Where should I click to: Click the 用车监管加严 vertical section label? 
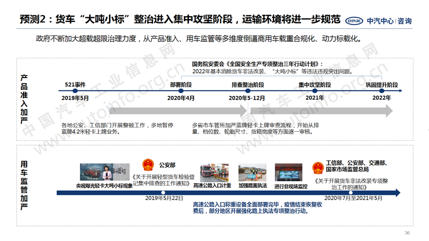[x=24, y=185]
